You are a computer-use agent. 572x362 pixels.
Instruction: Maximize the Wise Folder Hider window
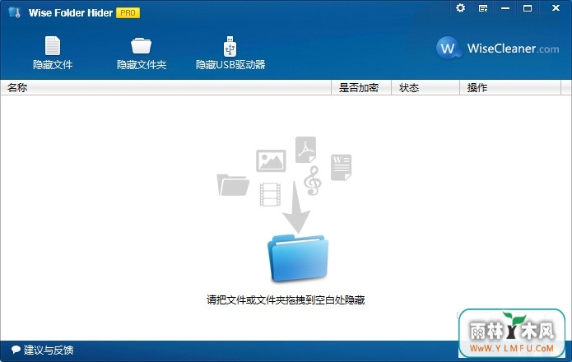(x=528, y=8)
